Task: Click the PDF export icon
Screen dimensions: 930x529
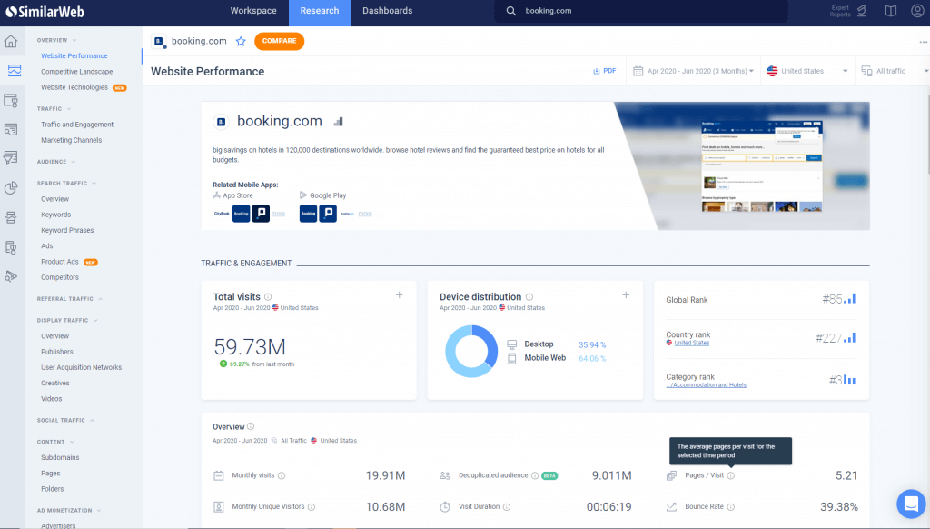Action: [x=595, y=70]
